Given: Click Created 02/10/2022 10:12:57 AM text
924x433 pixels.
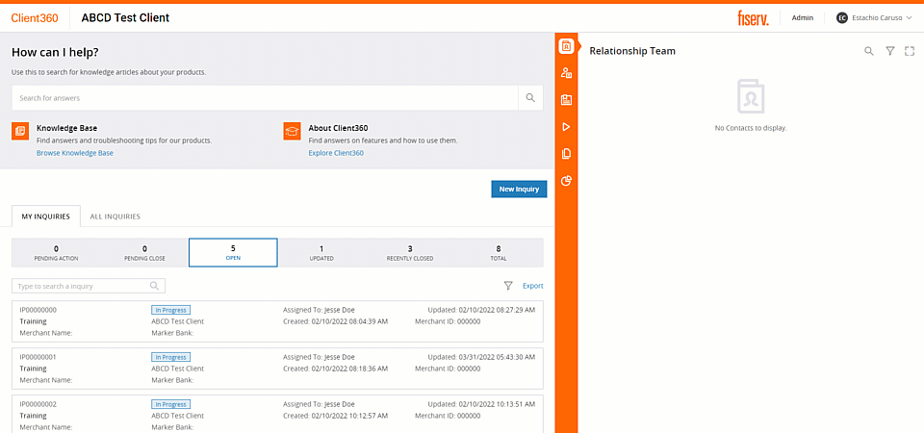Looking at the screenshot, I should tap(335, 416).
